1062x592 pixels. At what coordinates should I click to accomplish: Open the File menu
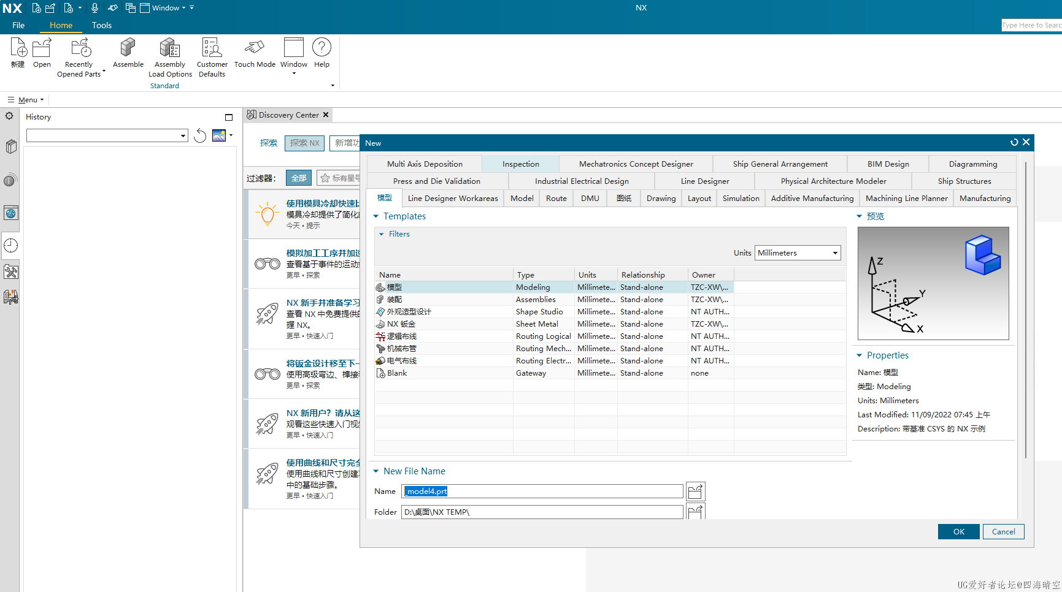[x=18, y=25]
